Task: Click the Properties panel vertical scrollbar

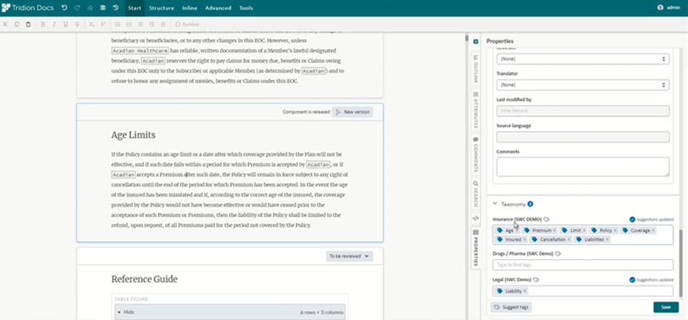Action: point(681,262)
